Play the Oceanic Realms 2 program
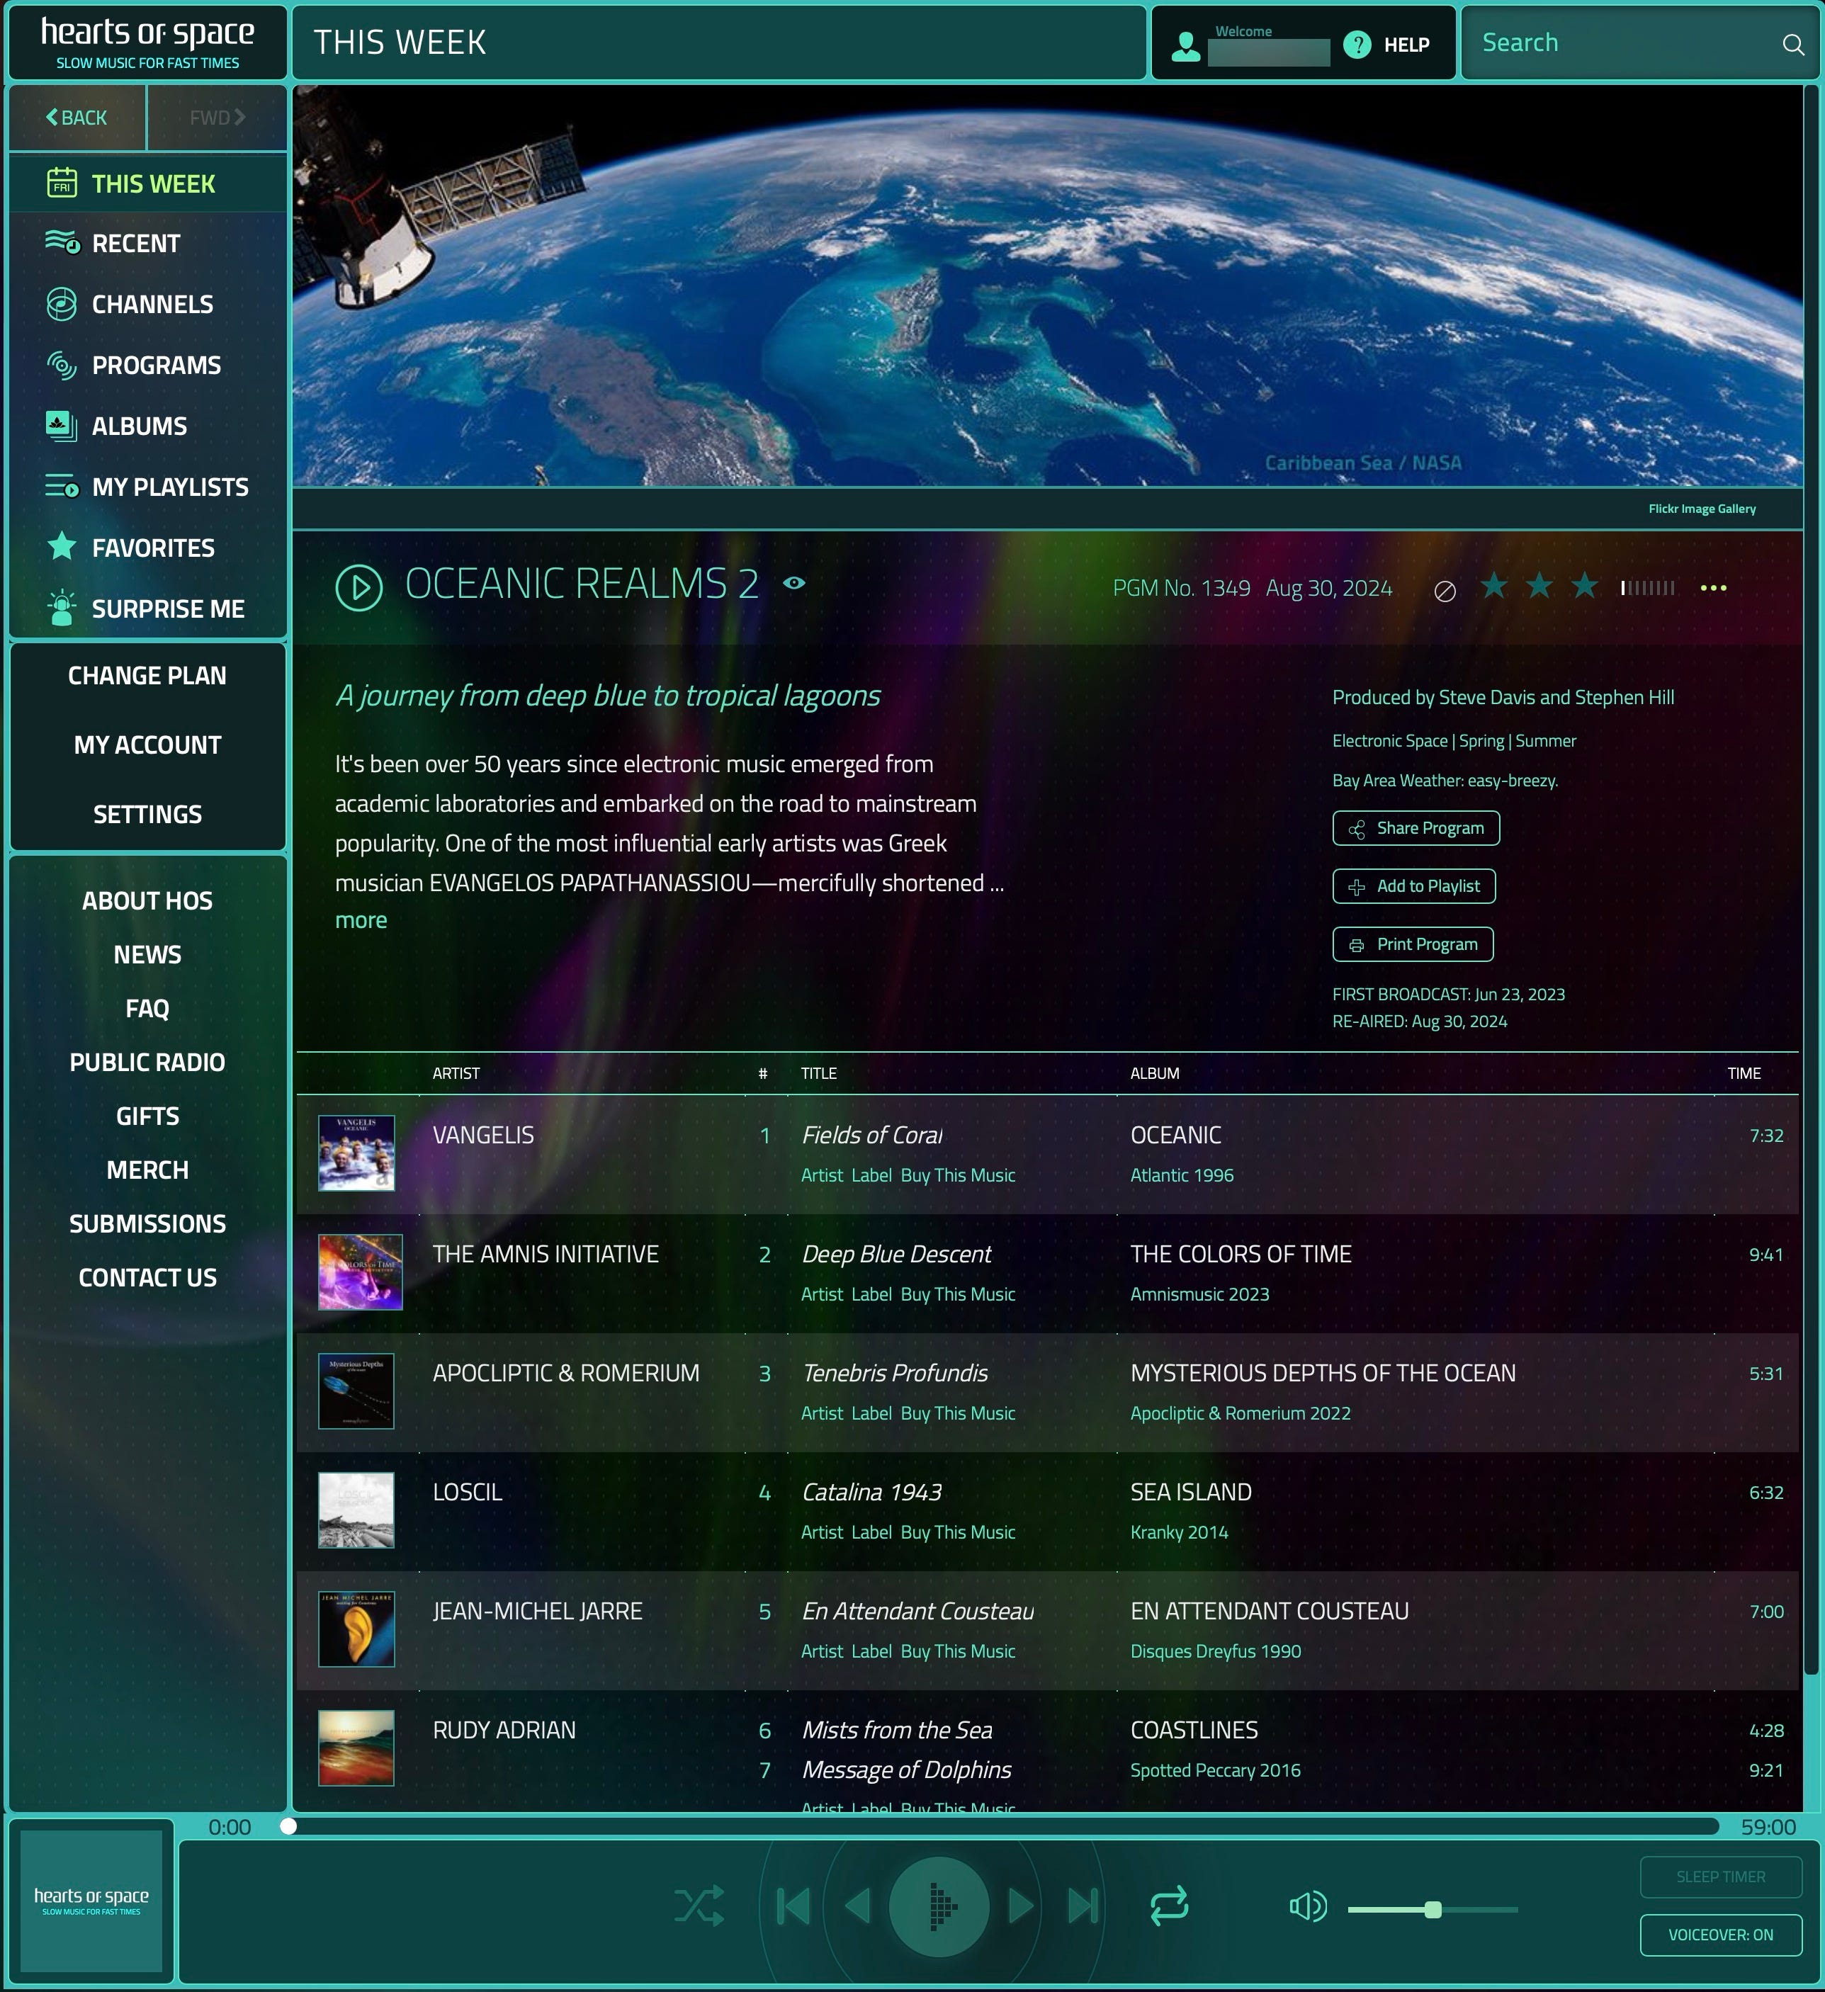Screen dimensions: 1825x1992 click(x=358, y=588)
